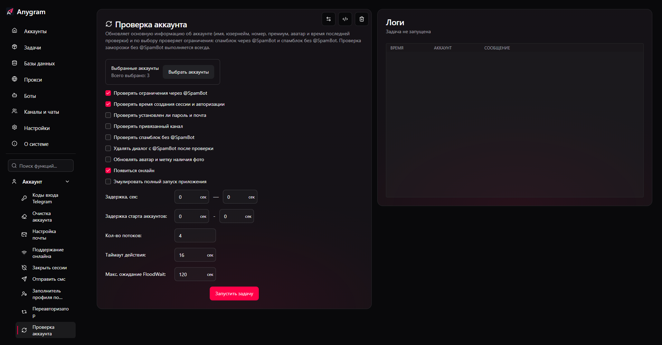Click the Всего выбрано: 3 text
Image resolution: width=662 pixels, height=345 pixels.
tap(130, 75)
